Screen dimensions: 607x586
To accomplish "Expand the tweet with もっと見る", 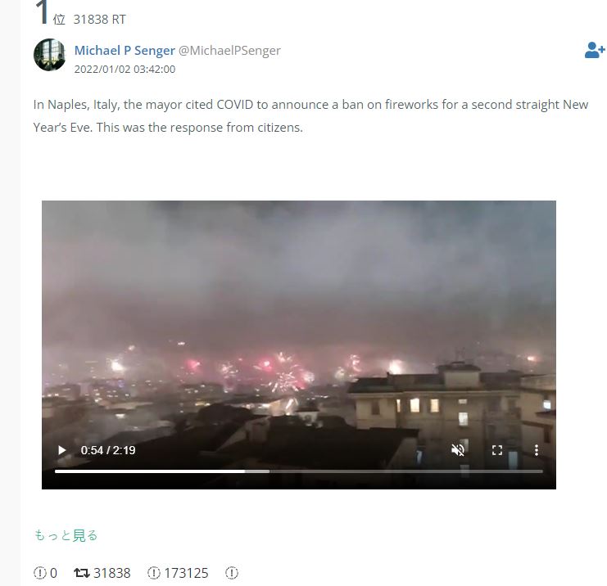I will click(66, 535).
